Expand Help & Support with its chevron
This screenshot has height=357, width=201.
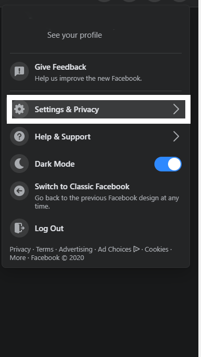176,136
